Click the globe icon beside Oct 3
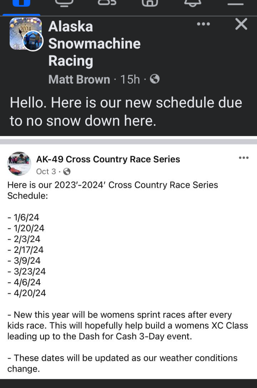257x388 pixels. point(67,171)
